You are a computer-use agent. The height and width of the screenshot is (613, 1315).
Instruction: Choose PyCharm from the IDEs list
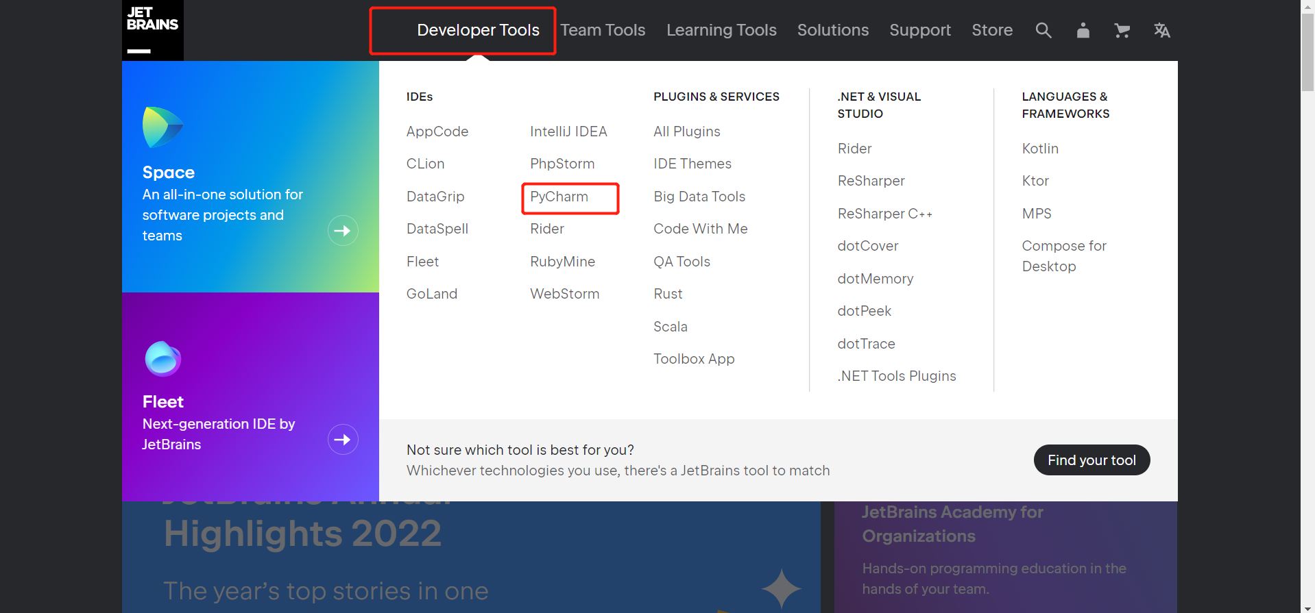click(559, 197)
